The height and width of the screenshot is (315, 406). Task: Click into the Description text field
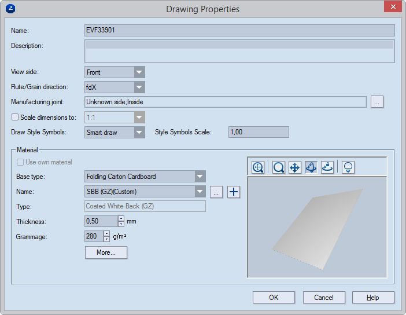(239, 51)
